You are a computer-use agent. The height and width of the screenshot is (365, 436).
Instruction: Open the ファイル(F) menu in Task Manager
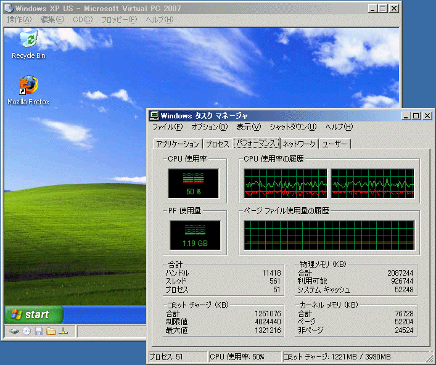tap(167, 127)
